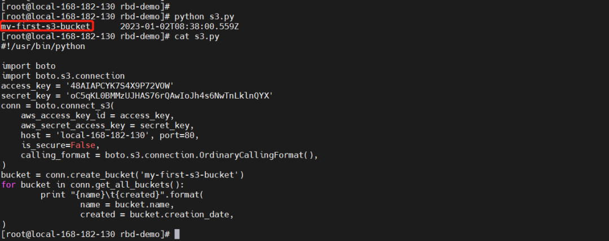Click the 'cat s3.py' command text
The height and width of the screenshot is (241, 609).
coord(196,36)
